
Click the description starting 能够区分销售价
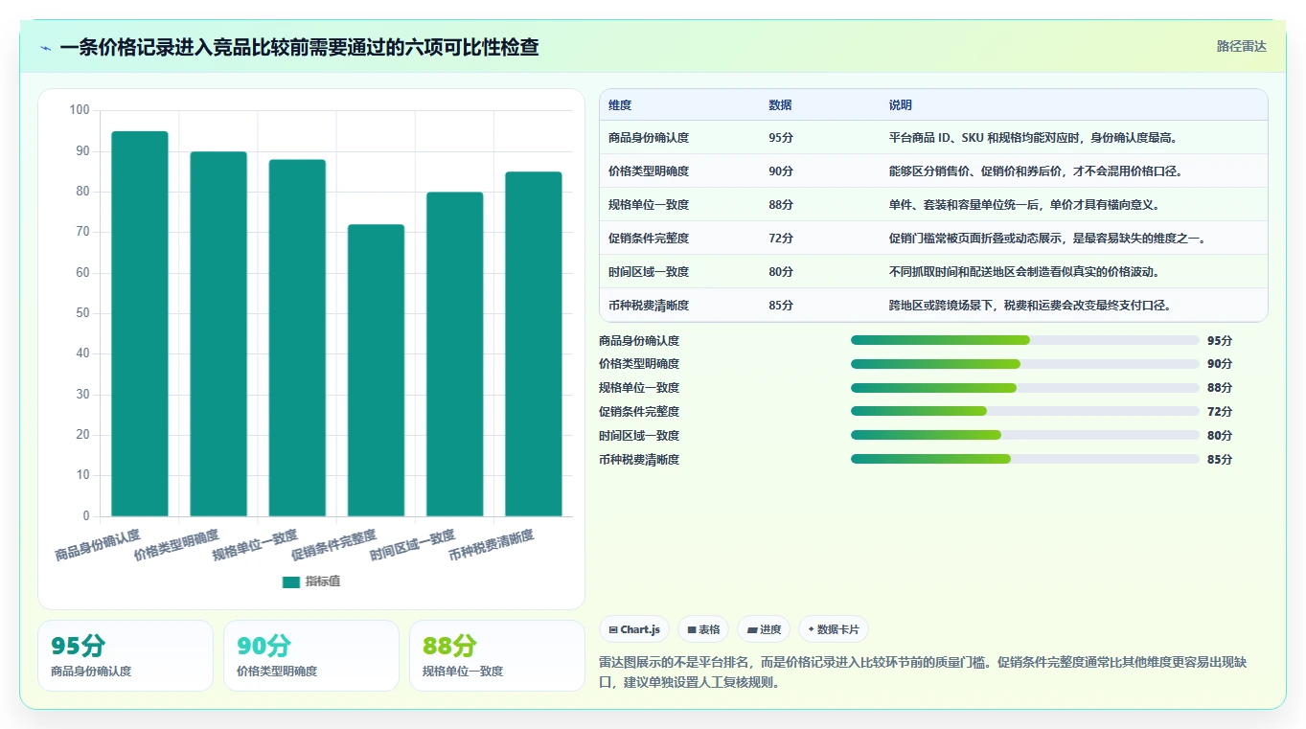(1036, 171)
